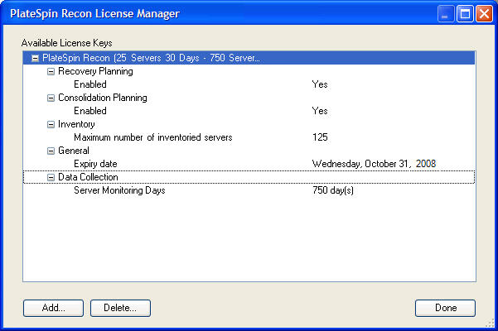Select Maximum number of inventoried servers row
This screenshot has width=498, height=331.
pyautogui.click(x=152, y=138)
